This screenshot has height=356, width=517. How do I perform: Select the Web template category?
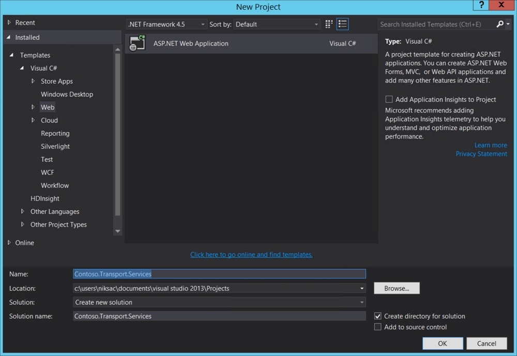[x=48, y=107]
